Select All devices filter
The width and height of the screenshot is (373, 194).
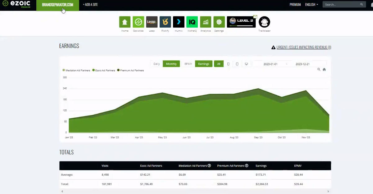coord(219,64)
